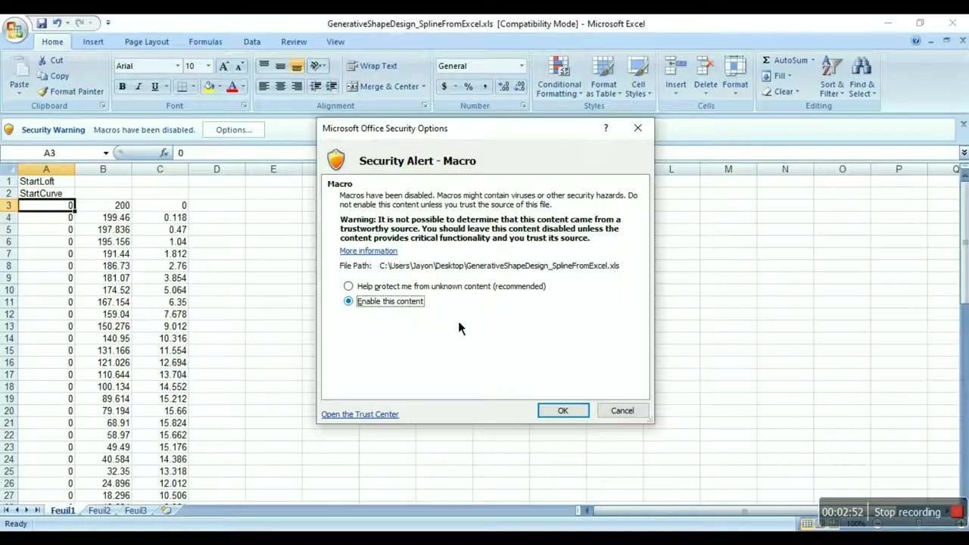
Task: Click the Format as Table icon
Action: [603, 67]
